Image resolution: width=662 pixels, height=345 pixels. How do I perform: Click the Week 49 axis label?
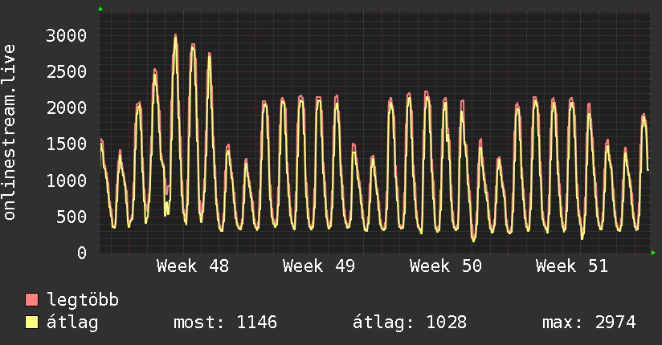(x=319, y=266)
